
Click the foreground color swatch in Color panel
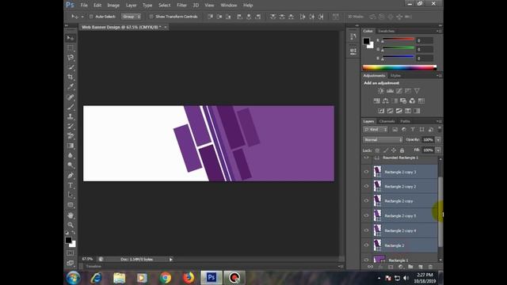click(x=366, y=40)
